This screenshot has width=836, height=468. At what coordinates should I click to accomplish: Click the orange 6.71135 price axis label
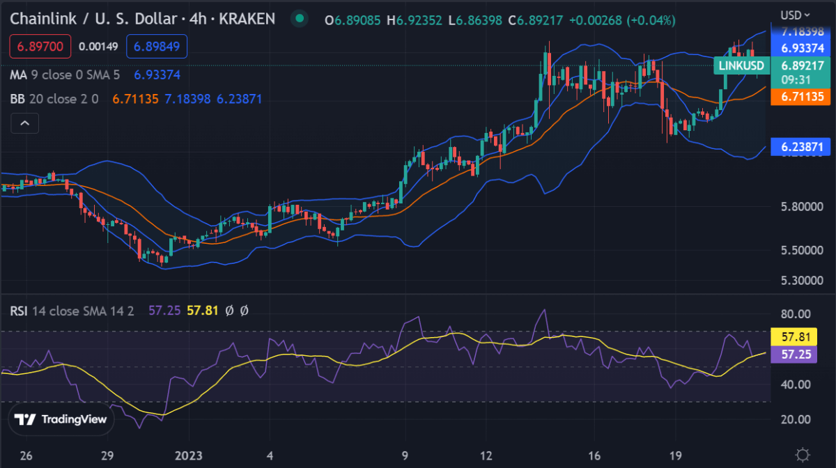[799, 97]
